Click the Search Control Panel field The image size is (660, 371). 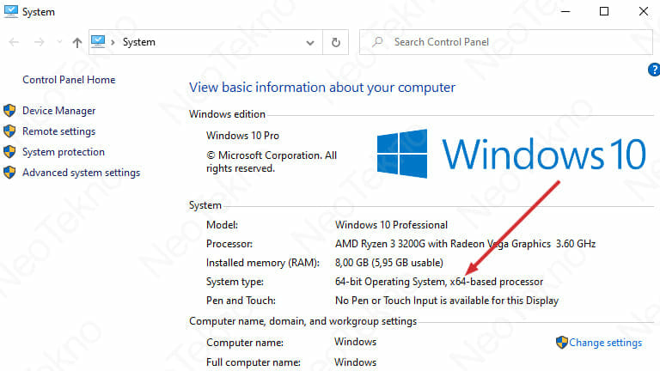[505, 42]
